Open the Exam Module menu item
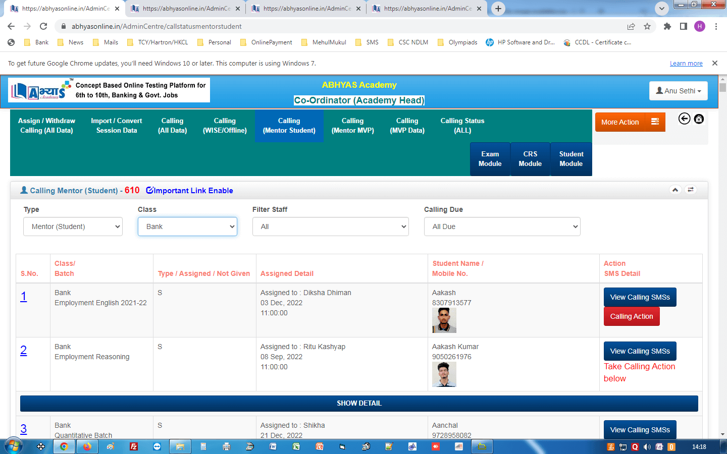This screenshot has height=454, width=727. click(490, 159)
